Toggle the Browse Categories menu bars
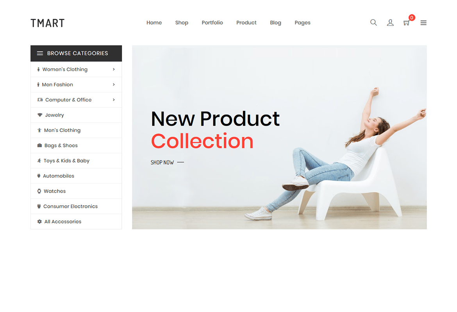 40,53
